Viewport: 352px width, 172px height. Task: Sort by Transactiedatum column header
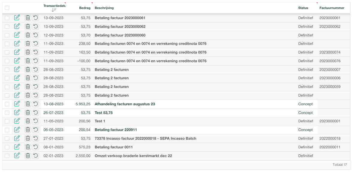point(54,6)
